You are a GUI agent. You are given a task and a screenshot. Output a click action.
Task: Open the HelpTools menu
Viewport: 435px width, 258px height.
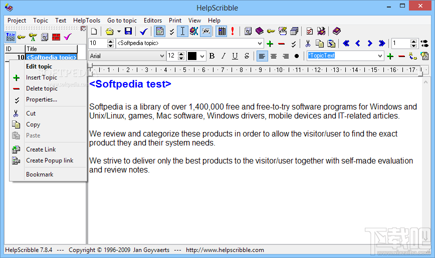click(87, 20)
